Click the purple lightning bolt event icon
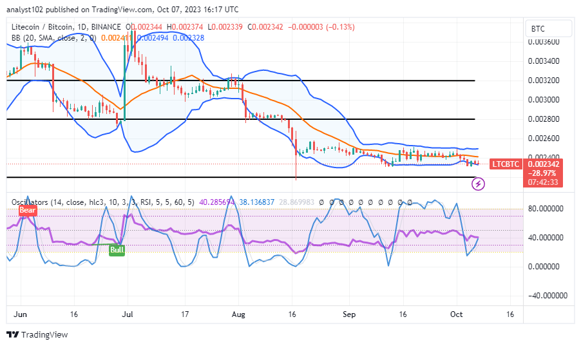Viewport: 581px width, 346px height. [x=478, y=184]
